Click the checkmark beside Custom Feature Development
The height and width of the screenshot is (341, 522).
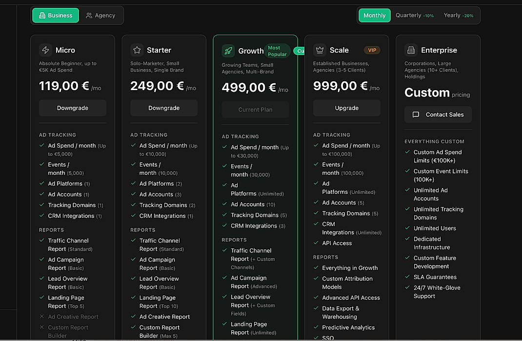pyautogui.click(x=407, y=258)
